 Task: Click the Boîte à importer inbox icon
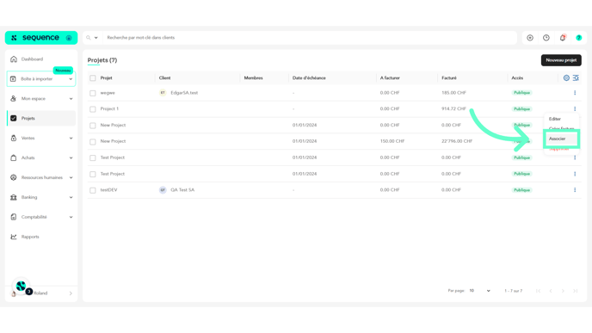(13, 79)
